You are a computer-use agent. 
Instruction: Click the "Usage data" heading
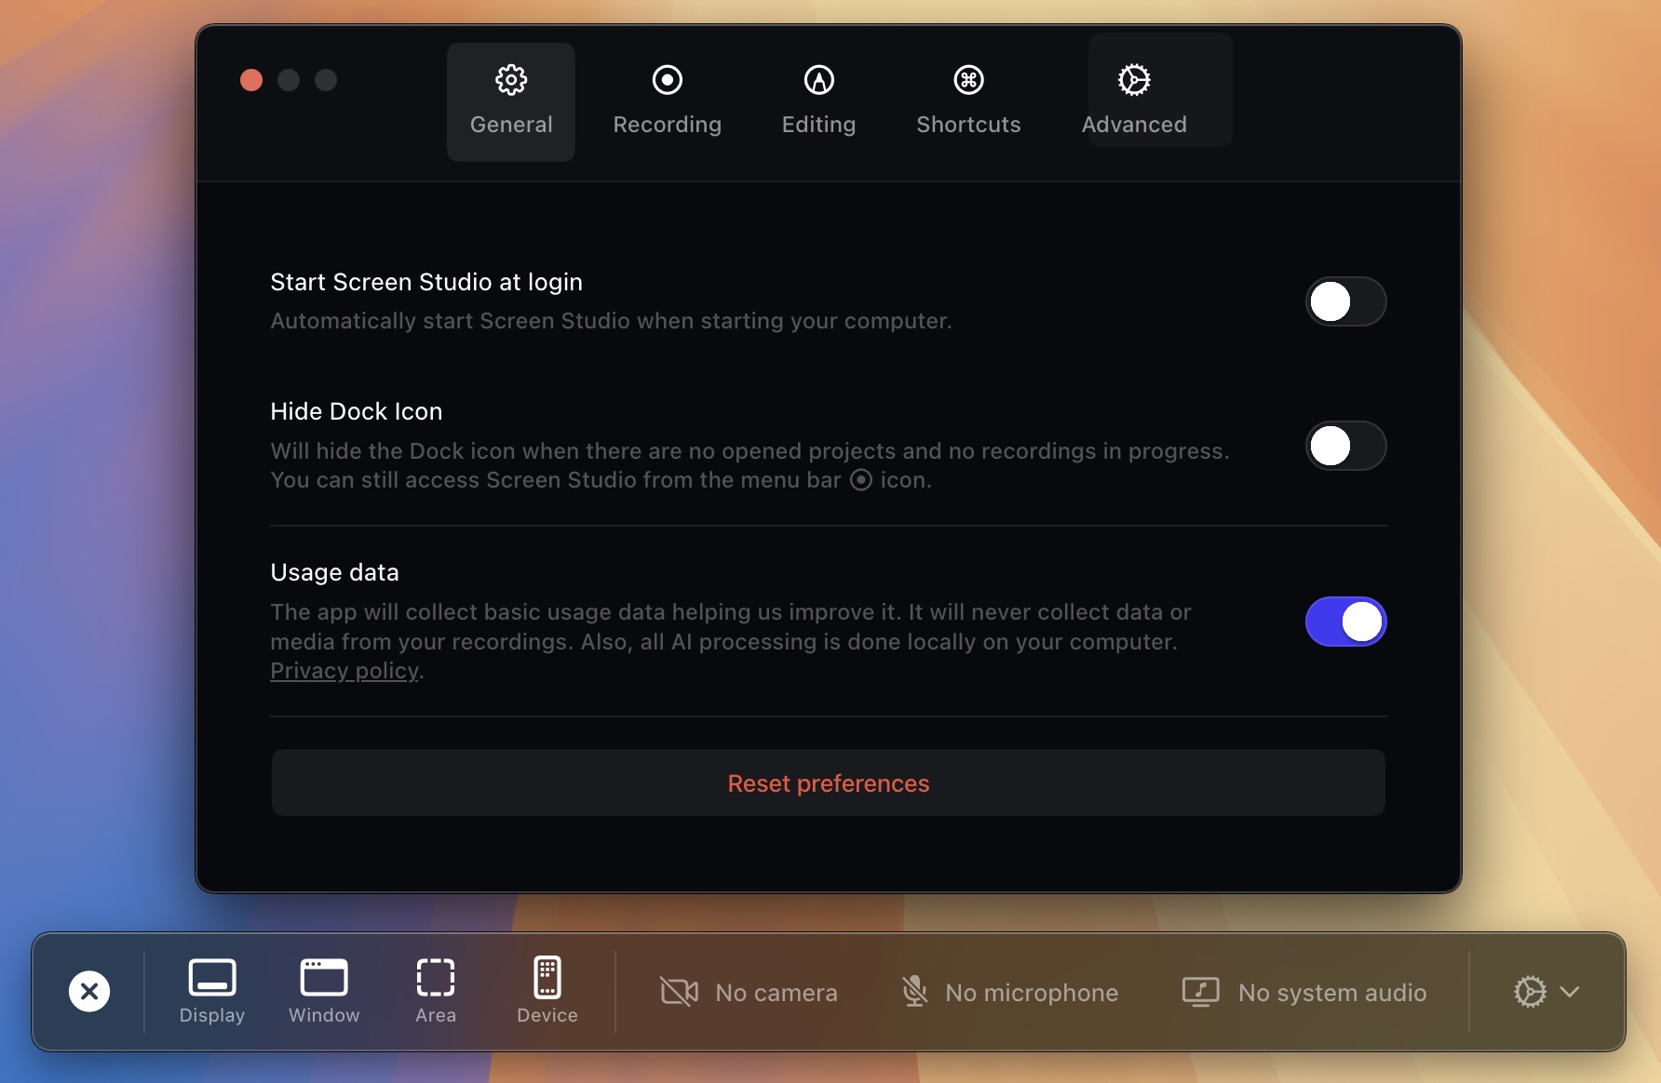pos(334,572)
